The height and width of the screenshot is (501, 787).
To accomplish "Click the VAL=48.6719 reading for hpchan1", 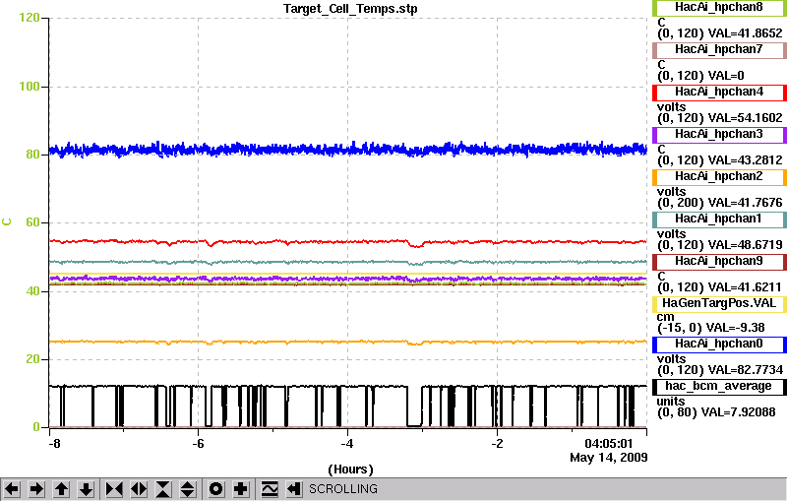I will [745, 245].
